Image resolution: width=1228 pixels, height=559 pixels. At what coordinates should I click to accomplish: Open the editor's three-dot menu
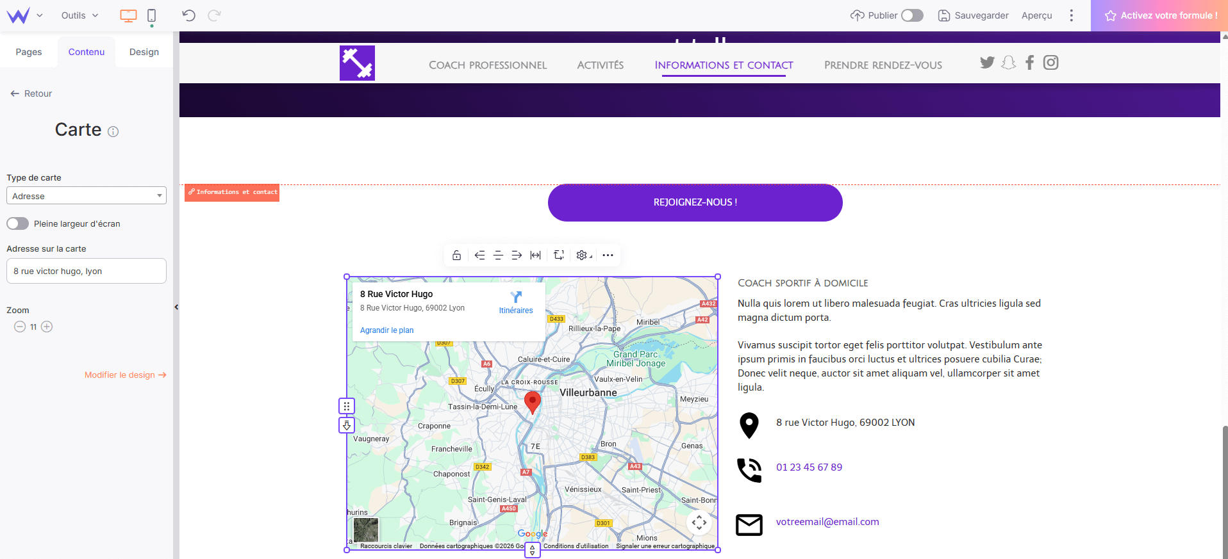[1071, 15]
